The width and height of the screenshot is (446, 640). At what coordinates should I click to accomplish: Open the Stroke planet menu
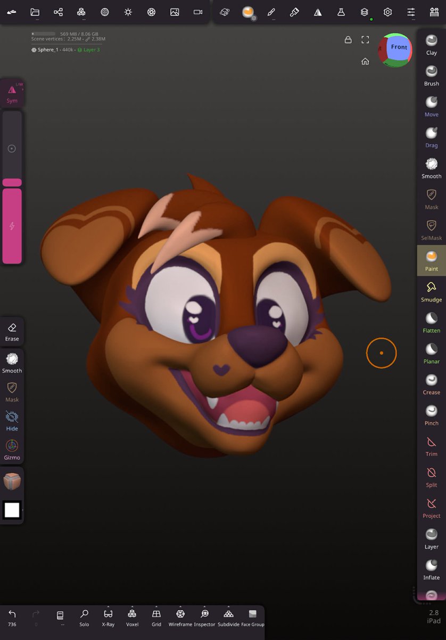coord(225,12)
